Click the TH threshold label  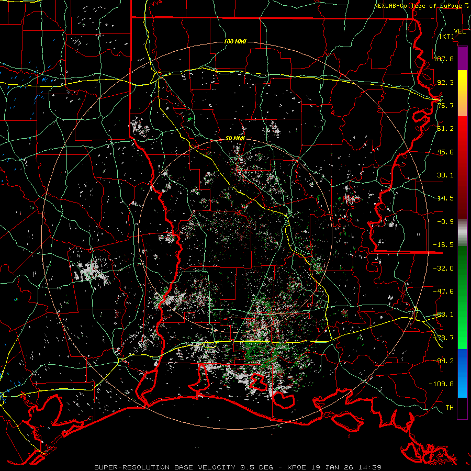point(450,408)
